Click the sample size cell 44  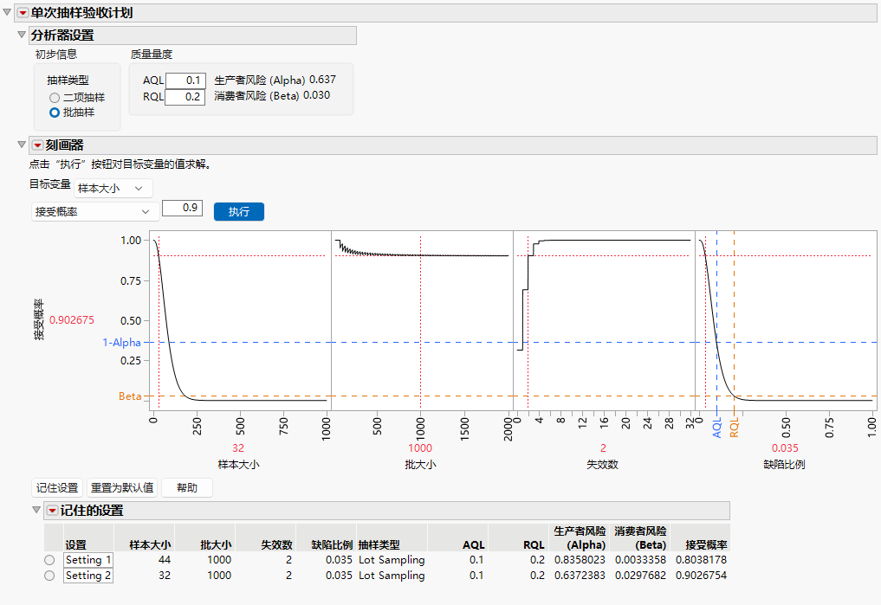(x=165, y=560)
